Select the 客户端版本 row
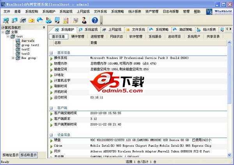Screen dimensions: 234x165 pos(138,119)
